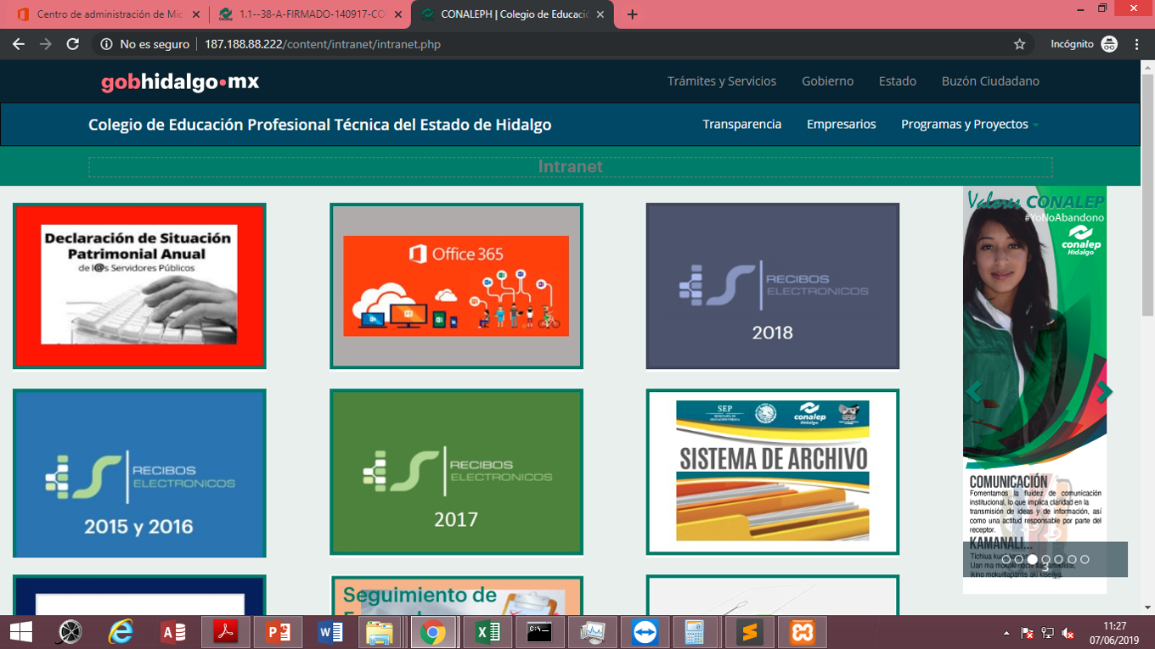The width and height of the screenshot is (1155, 649).
Task: Open the Calculator taskbar icon
Action: 695,632
